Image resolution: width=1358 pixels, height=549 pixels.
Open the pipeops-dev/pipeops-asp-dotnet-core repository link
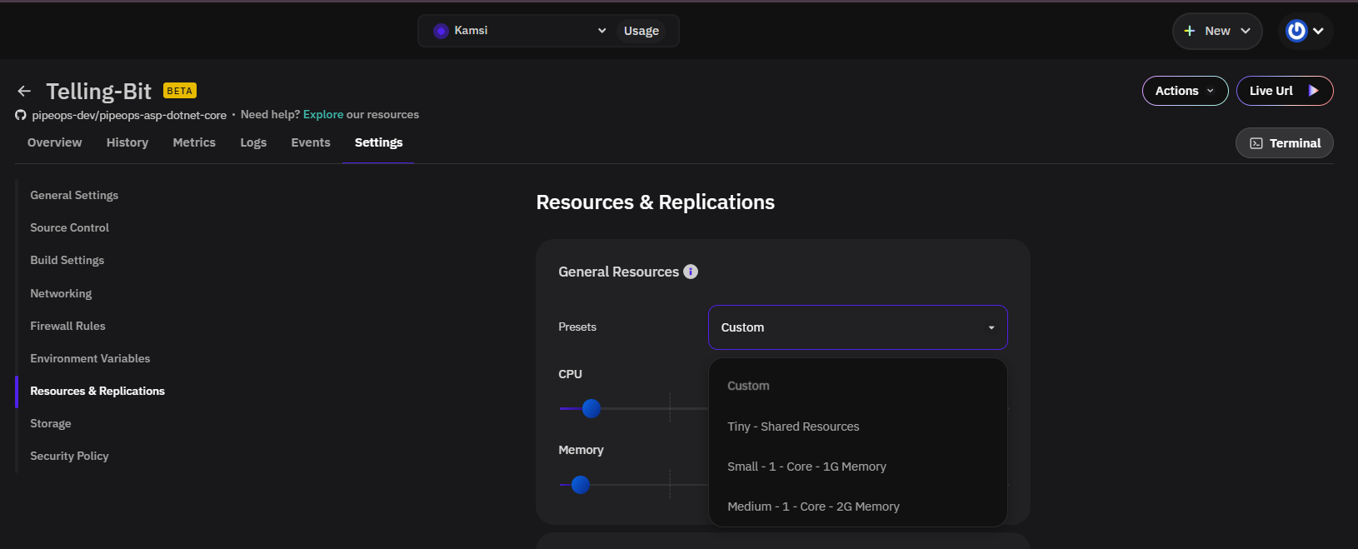tap(129, 115)
